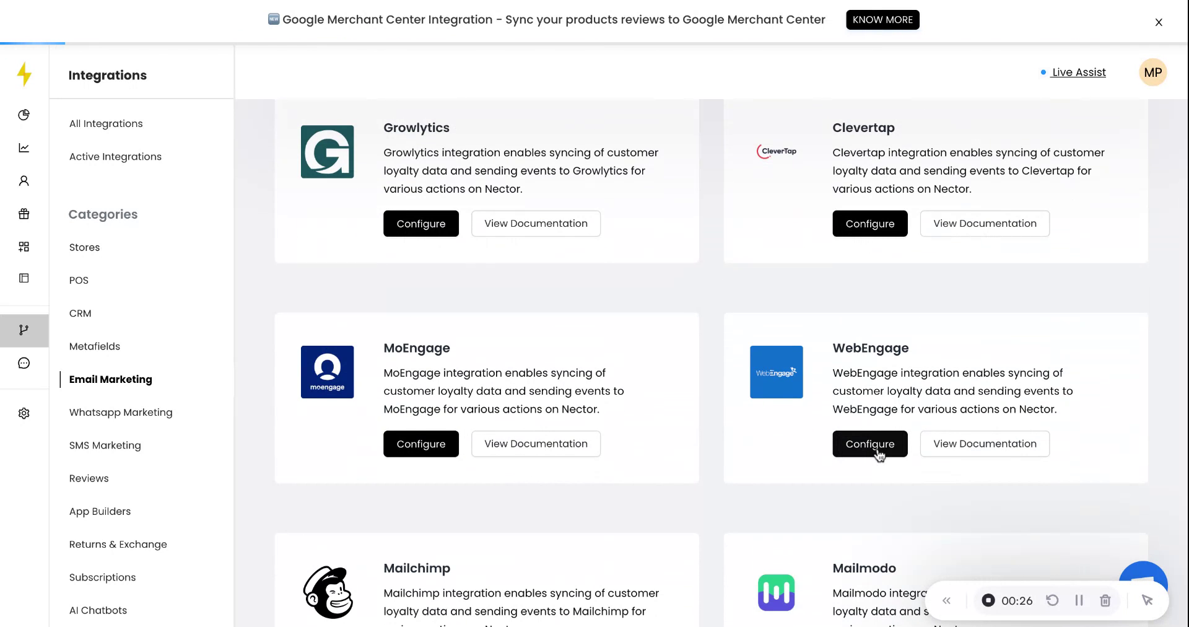The image size is (1189, 627).
Task: Pause the screen recording
Action: tap(1079, 600)
